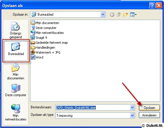164x128 pixels.
Task: Open Onlangs geopend in the places bar
Action: pos(16,30)
